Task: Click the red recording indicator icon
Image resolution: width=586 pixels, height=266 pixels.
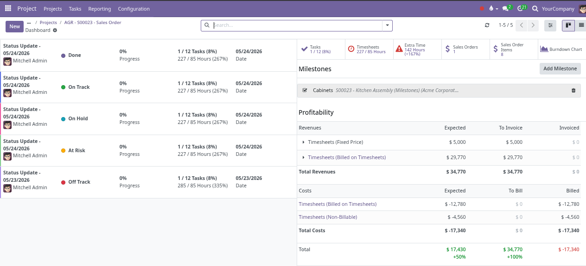Action: point(482,9)
